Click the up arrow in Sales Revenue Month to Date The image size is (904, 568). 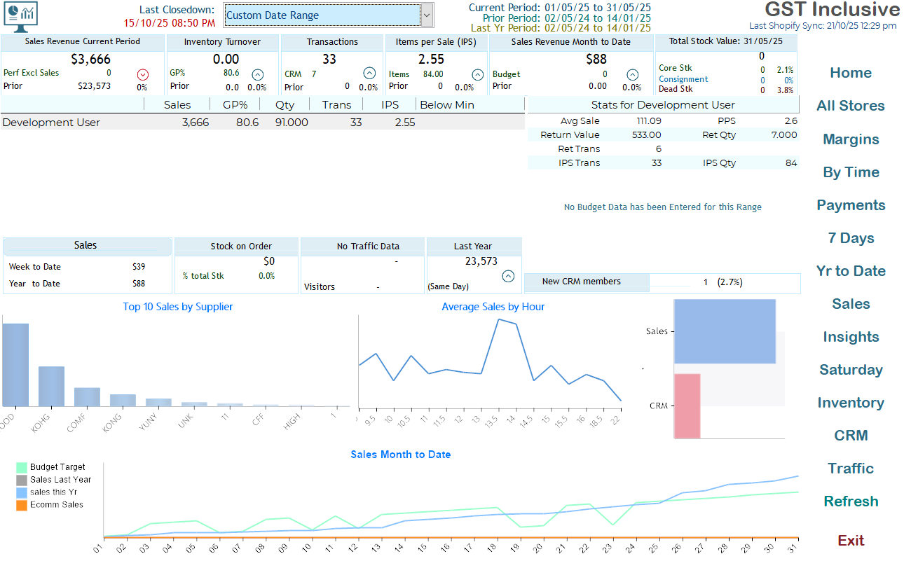[x=632, y=74]
